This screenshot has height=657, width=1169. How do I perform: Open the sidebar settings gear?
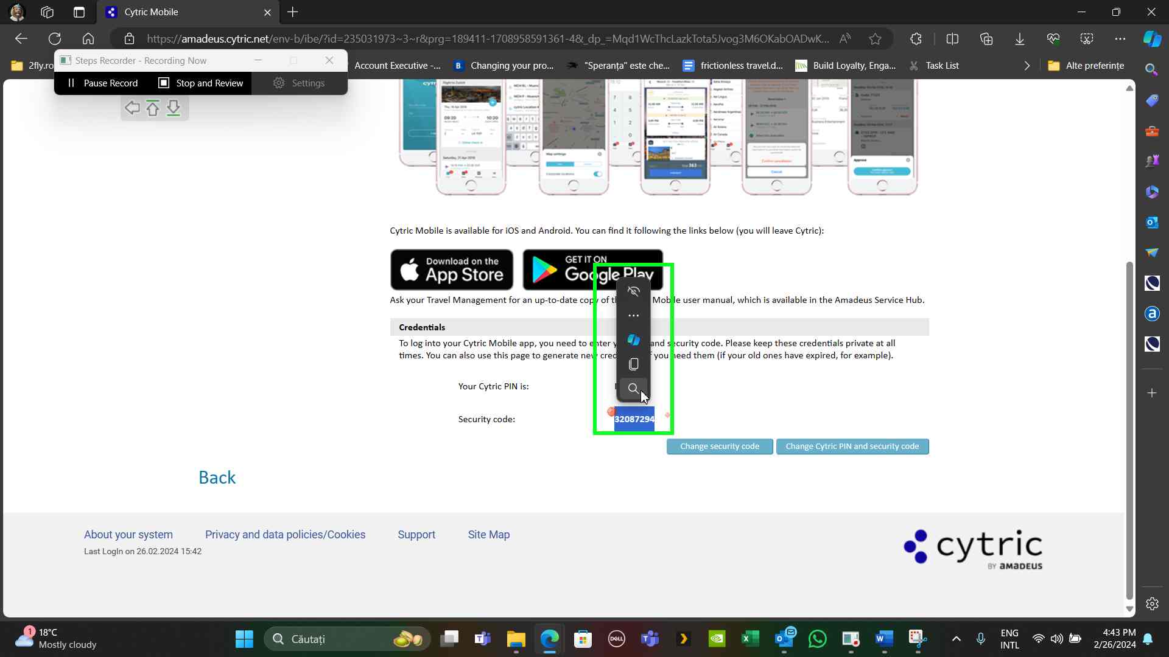click(1152, 604)
